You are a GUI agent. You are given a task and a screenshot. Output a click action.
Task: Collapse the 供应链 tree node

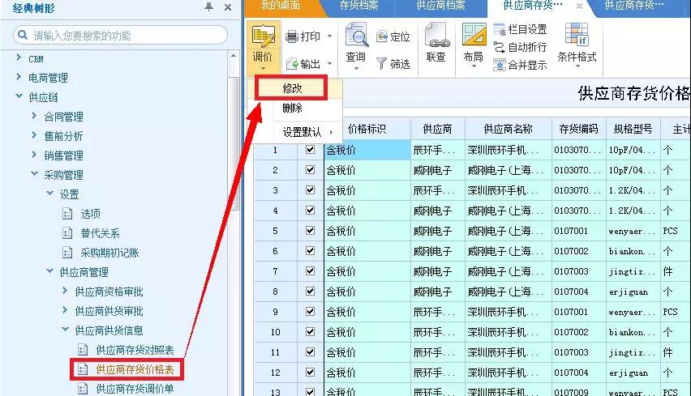coord(19,97)
